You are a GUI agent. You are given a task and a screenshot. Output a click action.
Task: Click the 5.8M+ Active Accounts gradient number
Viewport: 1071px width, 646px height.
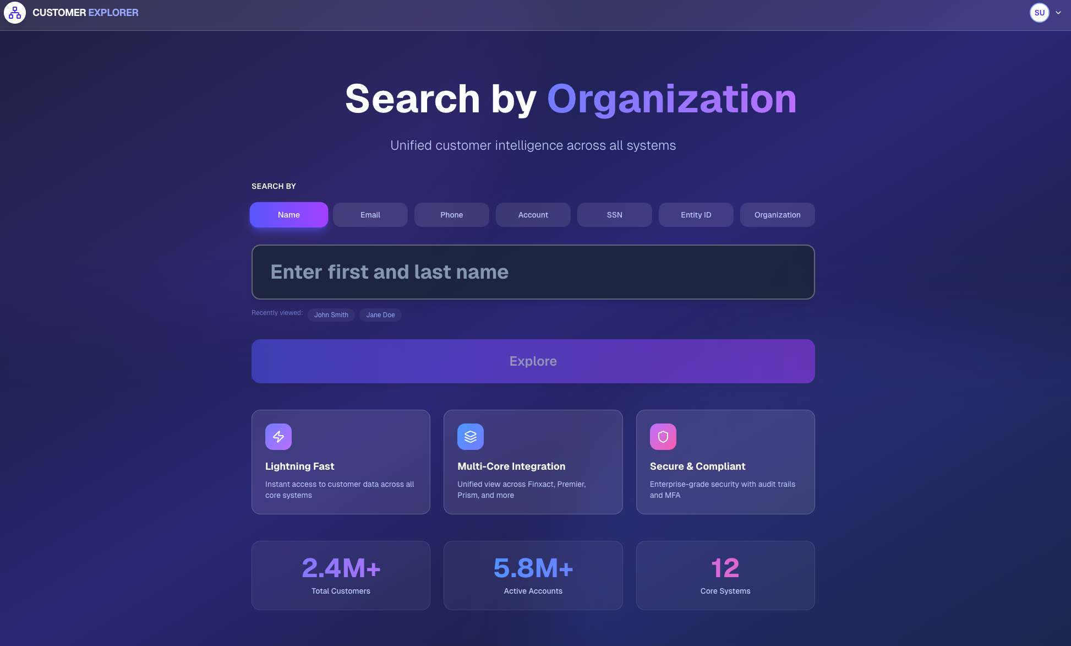[x=533, y=568]
